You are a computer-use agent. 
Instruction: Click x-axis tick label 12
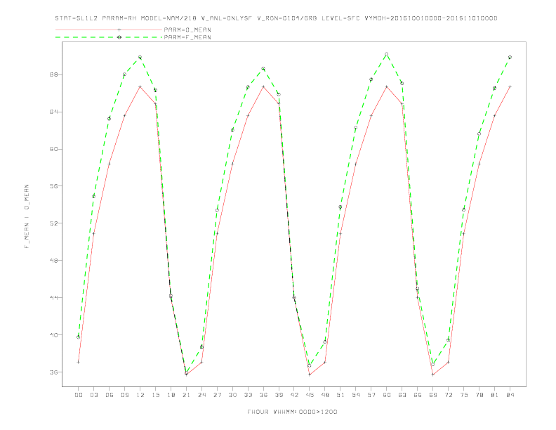click(140, 395)
